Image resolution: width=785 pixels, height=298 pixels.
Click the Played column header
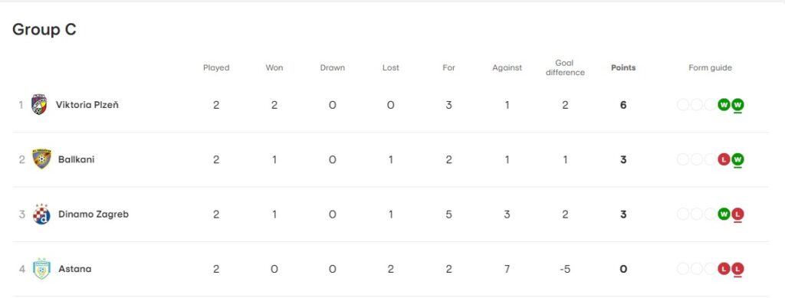coord(216,67)
